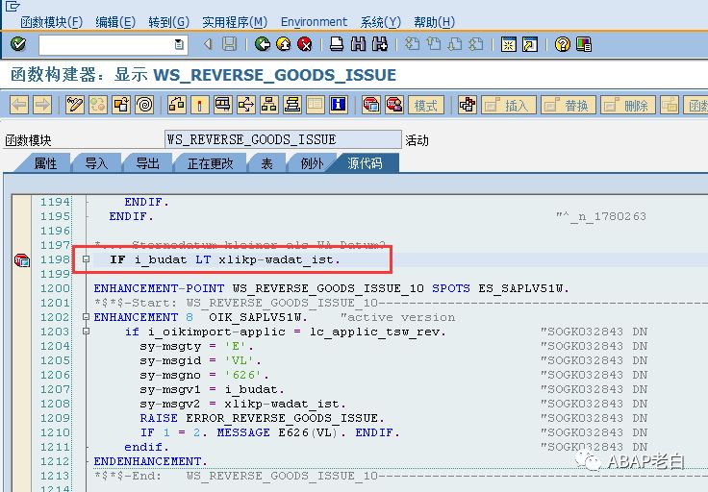Click the ENHANCEMENT-POINT WS_REVERSE_GOODS_ISSUE_10 line
Image resolution: width=708 pixels, height=492 pixels.
[332, 288]
